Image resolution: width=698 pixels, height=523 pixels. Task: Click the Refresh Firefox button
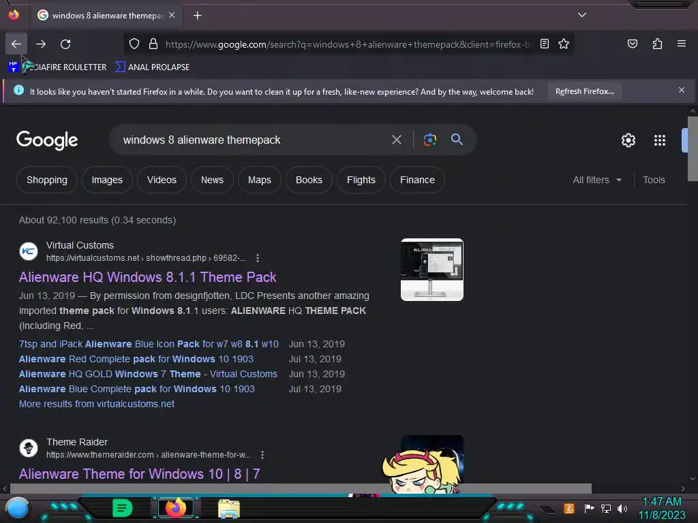coord(584,91)
